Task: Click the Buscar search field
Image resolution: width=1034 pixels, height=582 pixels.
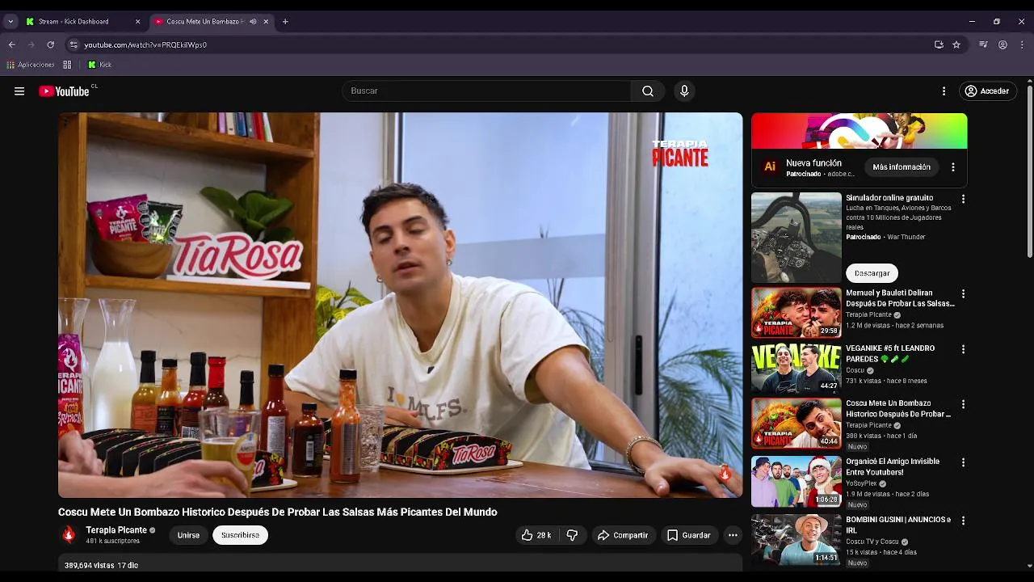Action: click(486, 91)
